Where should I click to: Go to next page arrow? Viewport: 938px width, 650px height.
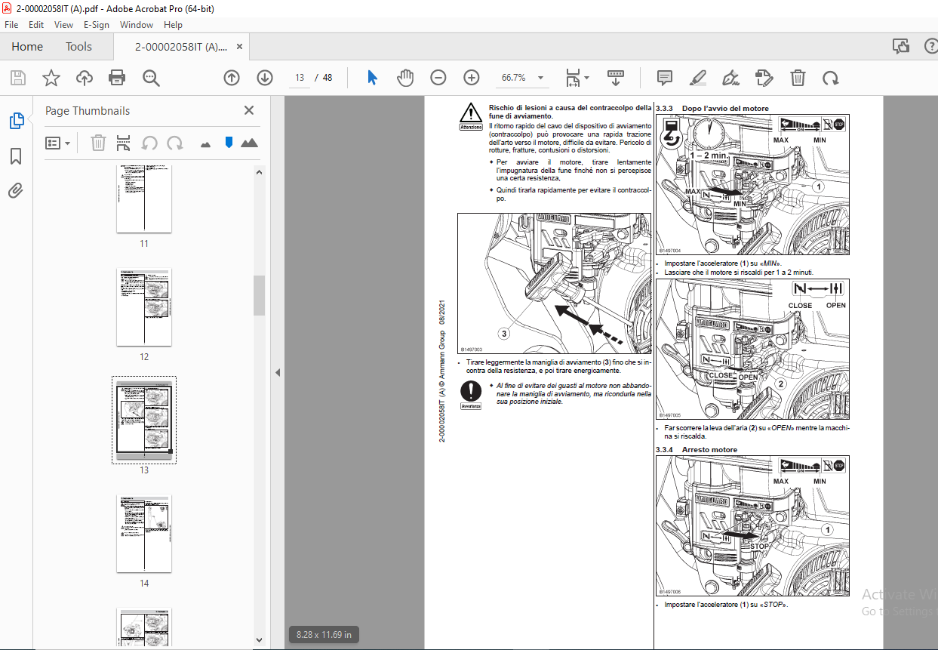265,78
